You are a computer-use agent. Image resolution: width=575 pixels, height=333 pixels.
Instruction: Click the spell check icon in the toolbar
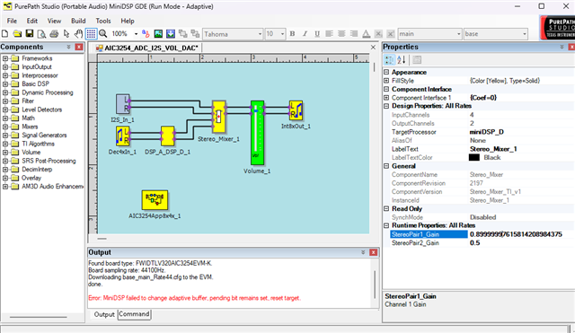click(x=146, y=34)
